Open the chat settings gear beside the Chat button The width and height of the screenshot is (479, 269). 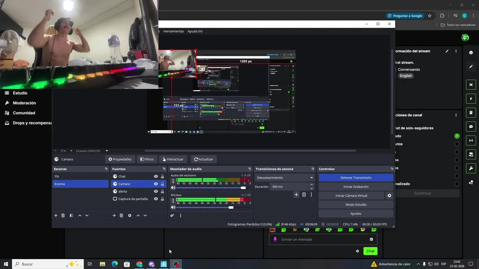pyautogui.click(x=357, y=251)
